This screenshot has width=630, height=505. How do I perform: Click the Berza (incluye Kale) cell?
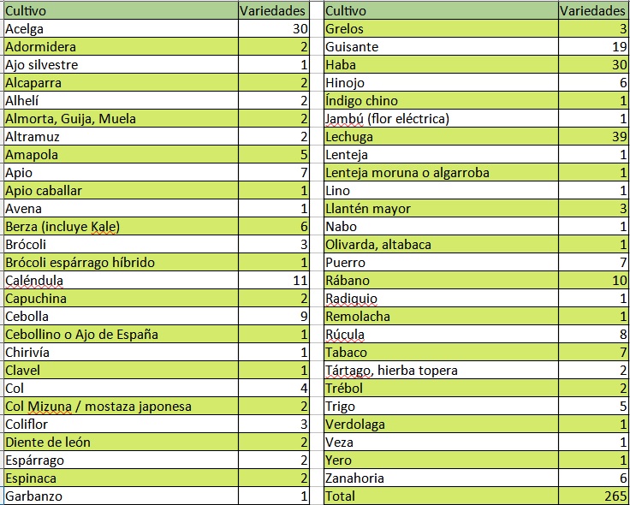click(x=122, y=227)
